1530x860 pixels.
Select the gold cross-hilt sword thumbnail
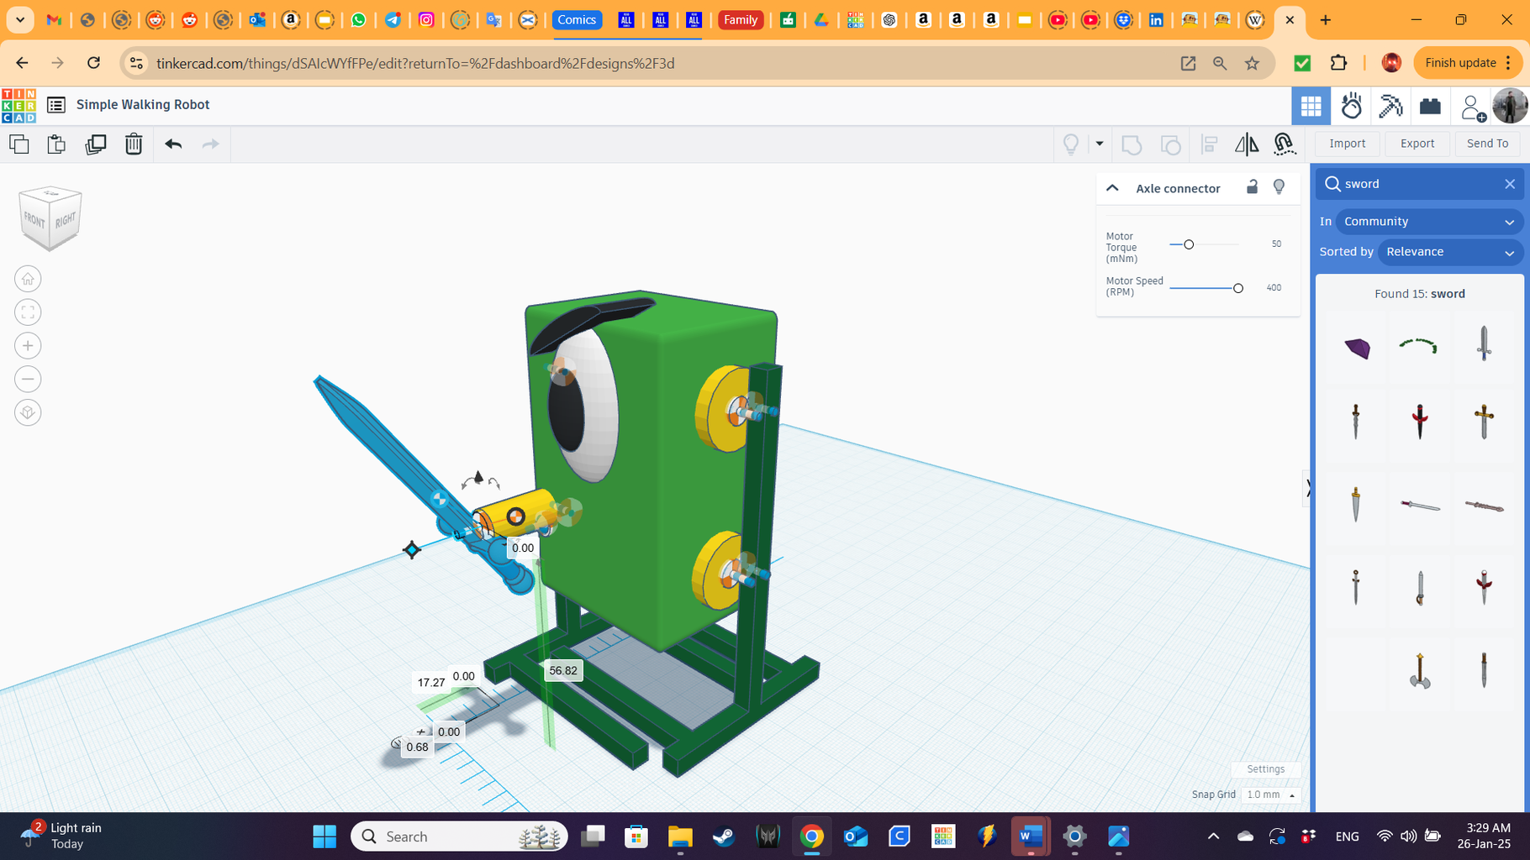pyautogui.click(x=1484, y=422)
